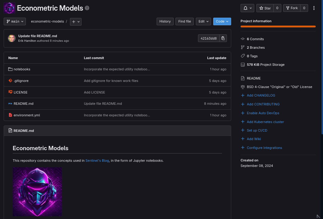Click the README helmet image
The width and height of the screenshot is (323, 219).
tap(37, 192)
